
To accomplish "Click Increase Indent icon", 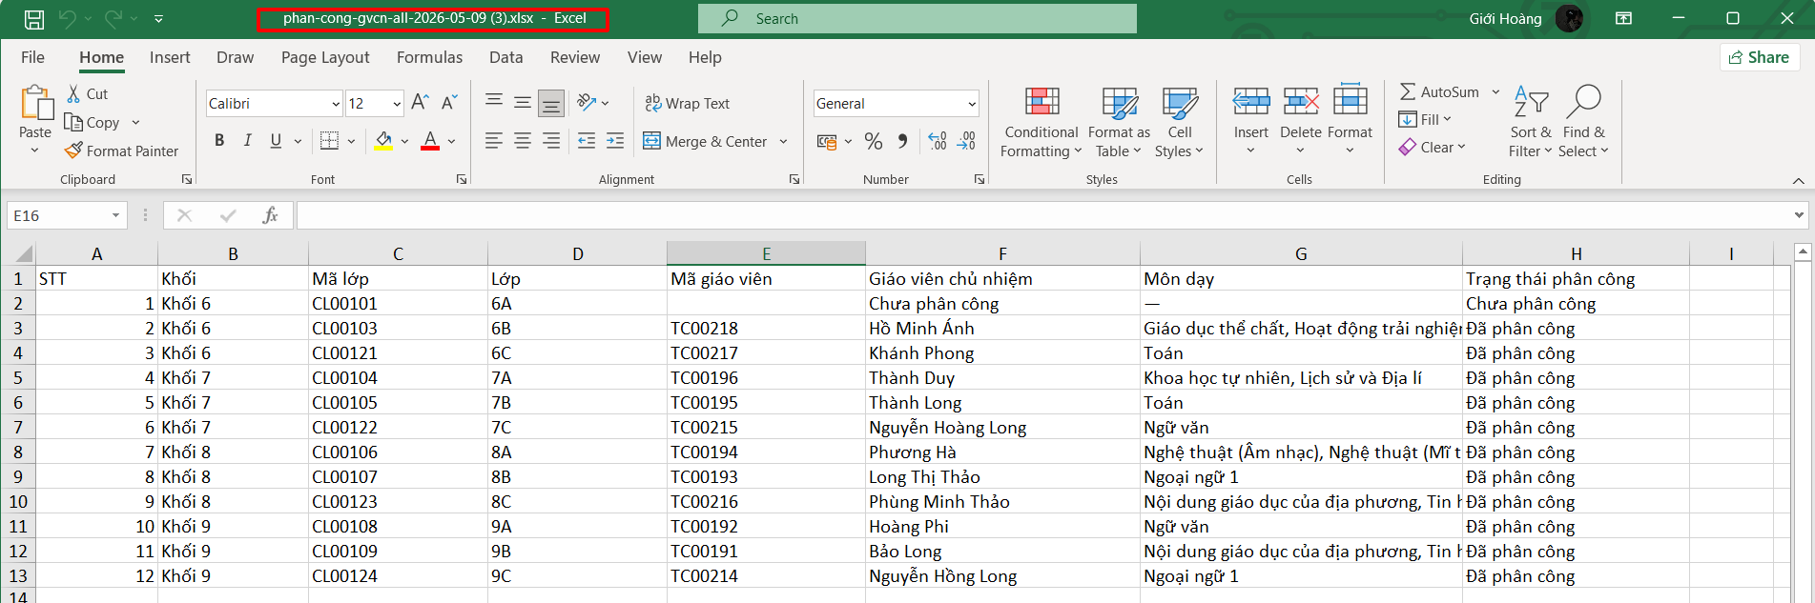I will 615,141.
